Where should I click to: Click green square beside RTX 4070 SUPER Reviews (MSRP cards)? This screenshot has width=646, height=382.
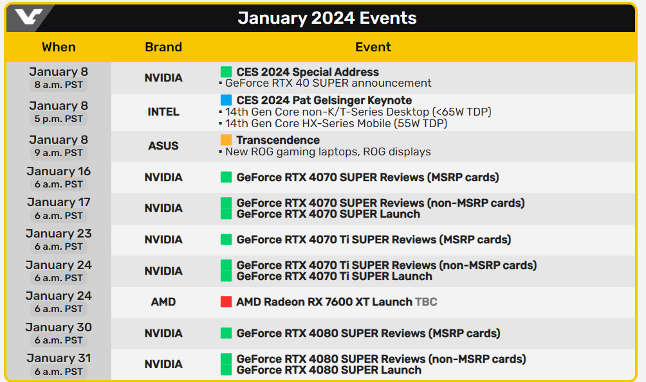[226, 177]
